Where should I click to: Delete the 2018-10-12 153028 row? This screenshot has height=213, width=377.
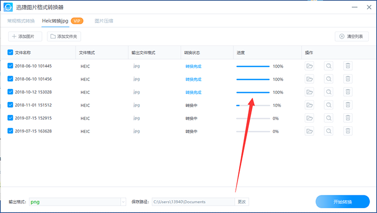coord(348,92)
